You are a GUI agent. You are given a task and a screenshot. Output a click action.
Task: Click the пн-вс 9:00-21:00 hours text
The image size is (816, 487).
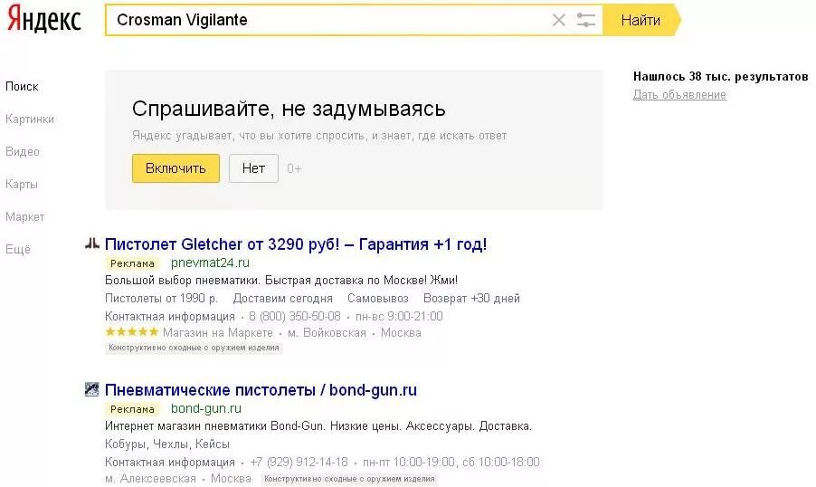coord(399,316)
